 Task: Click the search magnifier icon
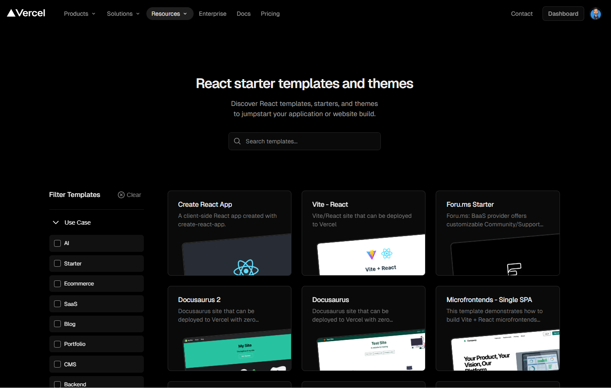point(237,141)
